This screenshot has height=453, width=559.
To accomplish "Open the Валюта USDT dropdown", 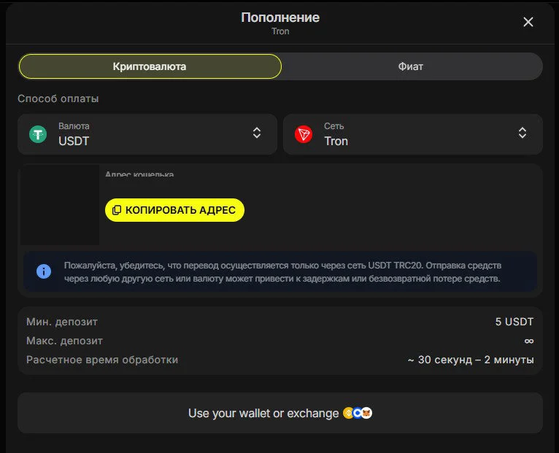I will (x=147, y=134).
